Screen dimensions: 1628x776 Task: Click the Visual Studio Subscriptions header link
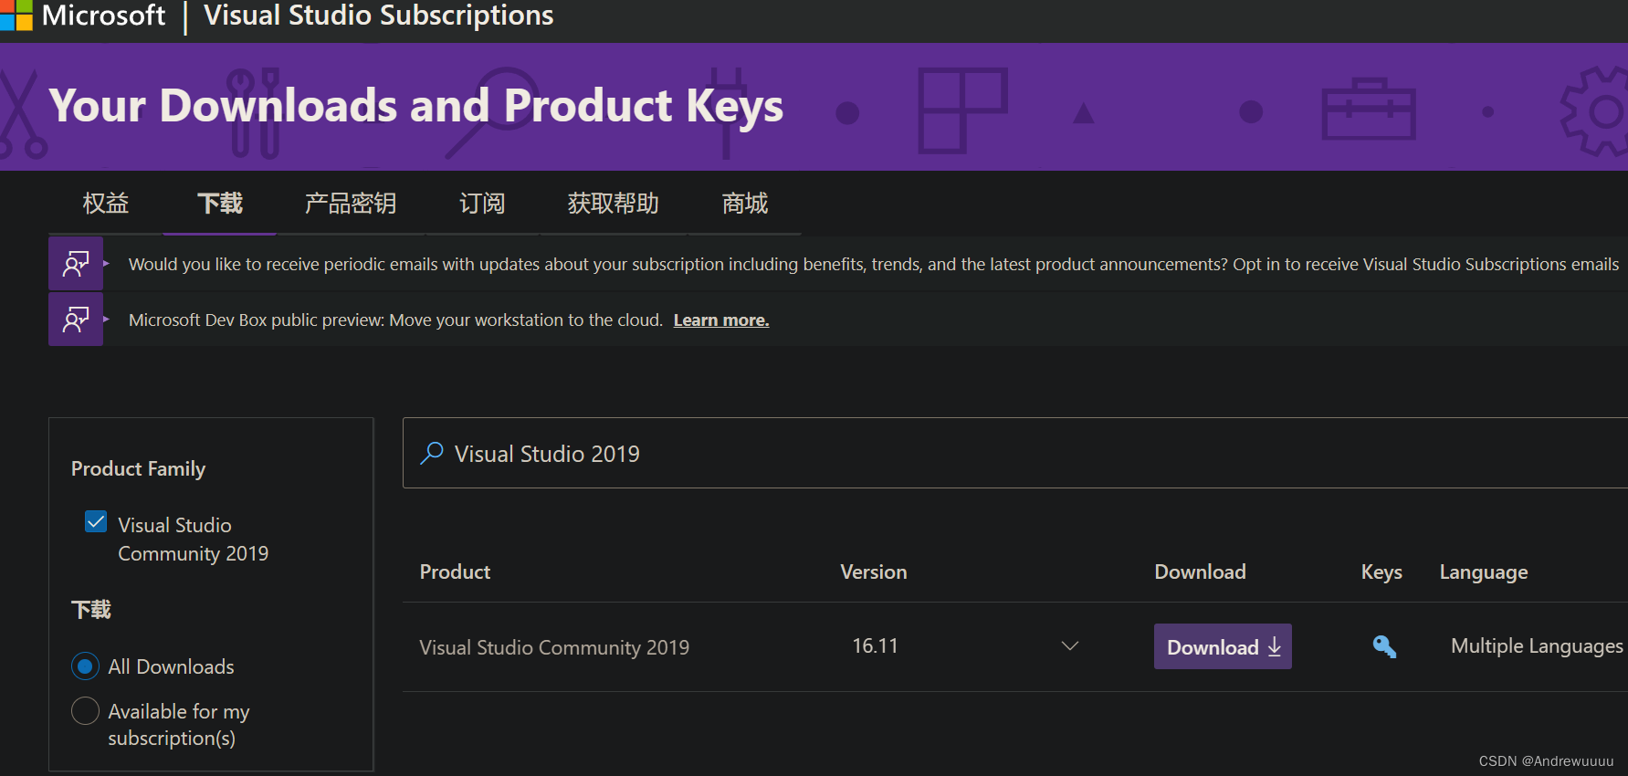[379, 16]
